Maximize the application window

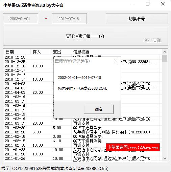pyautogui.click(x=148, y=4)
